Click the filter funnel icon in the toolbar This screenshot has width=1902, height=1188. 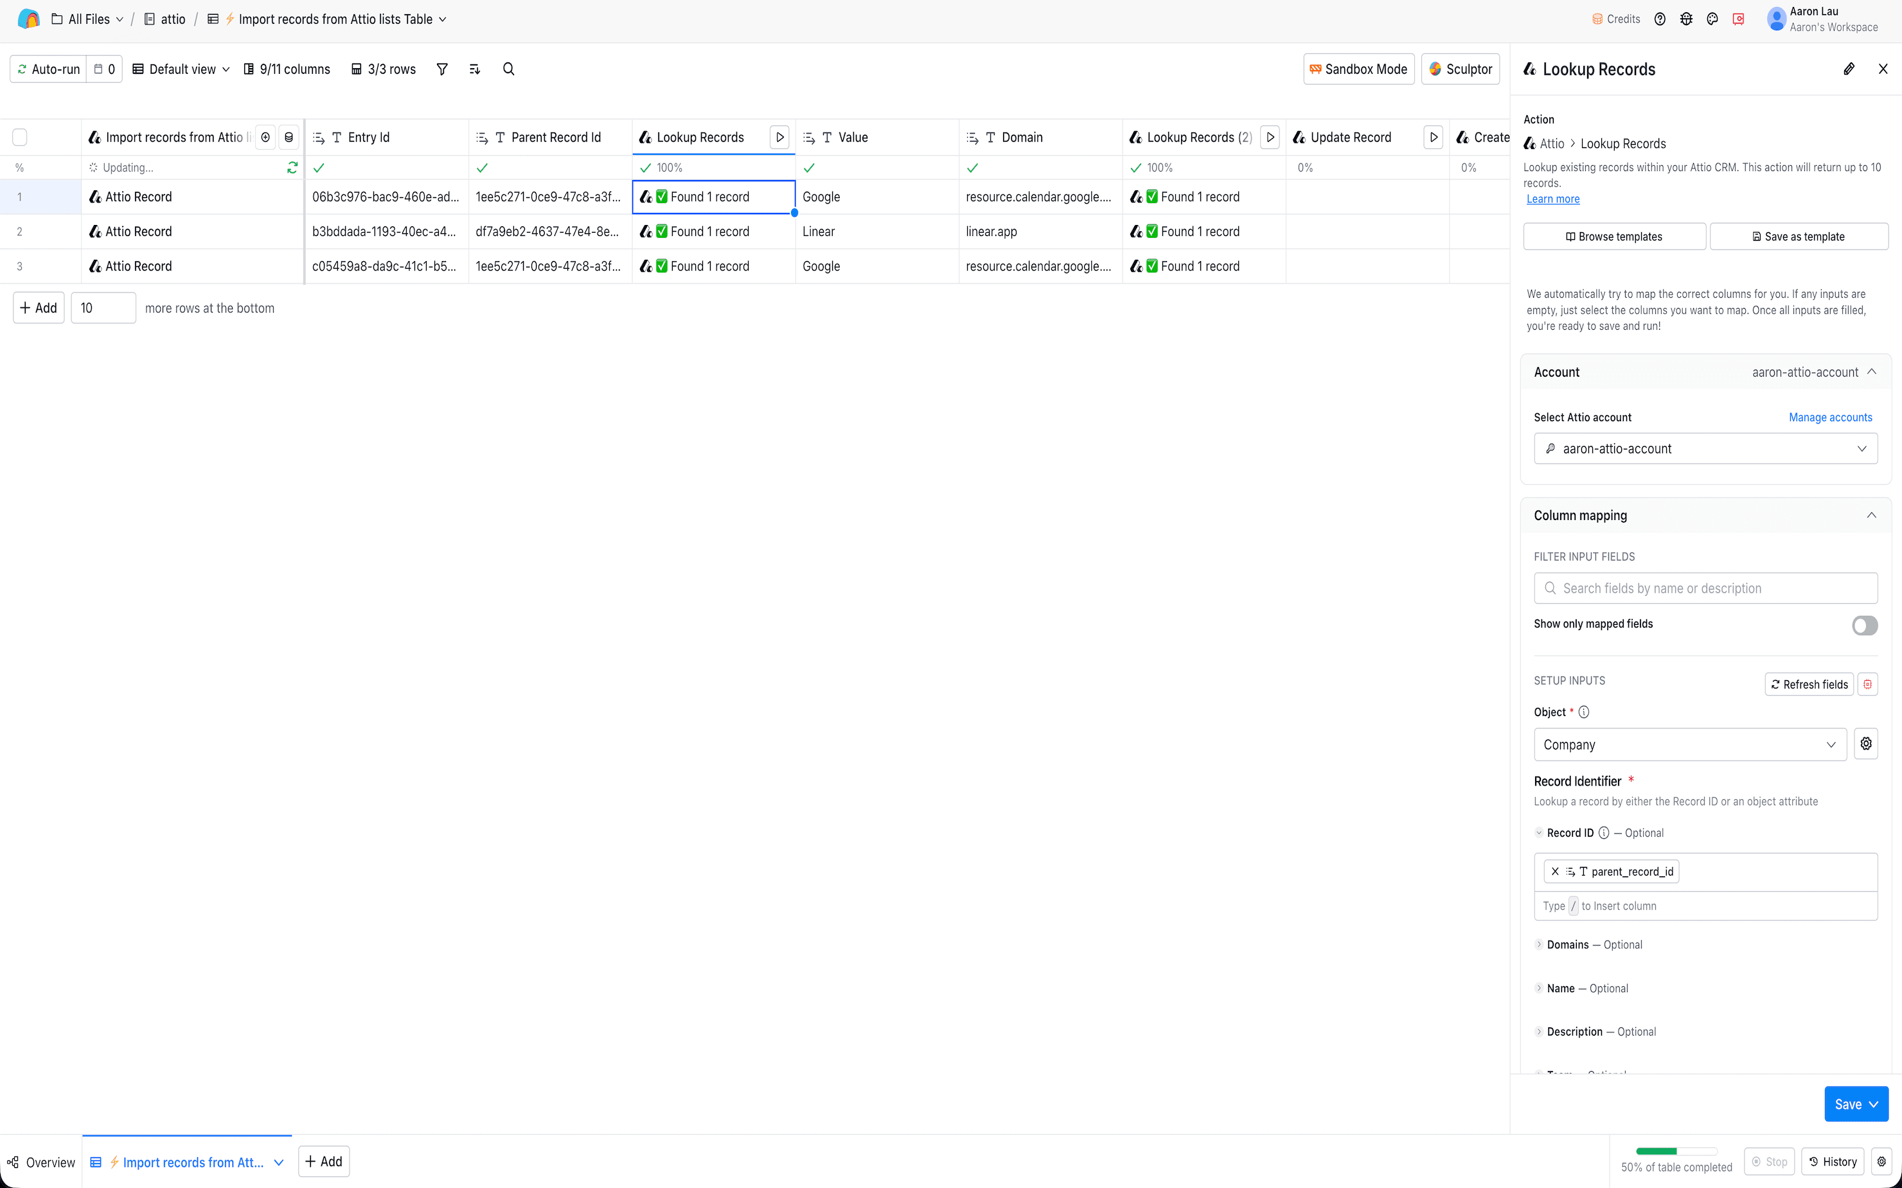(x=442, y=69)
